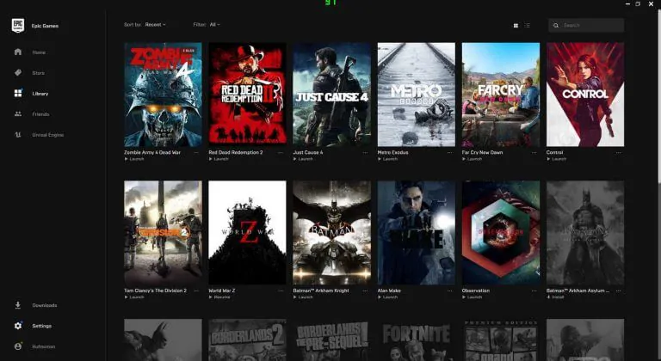The image size is (661, 361).
Task: Select the Fortnite cover art
Action: 417,340
